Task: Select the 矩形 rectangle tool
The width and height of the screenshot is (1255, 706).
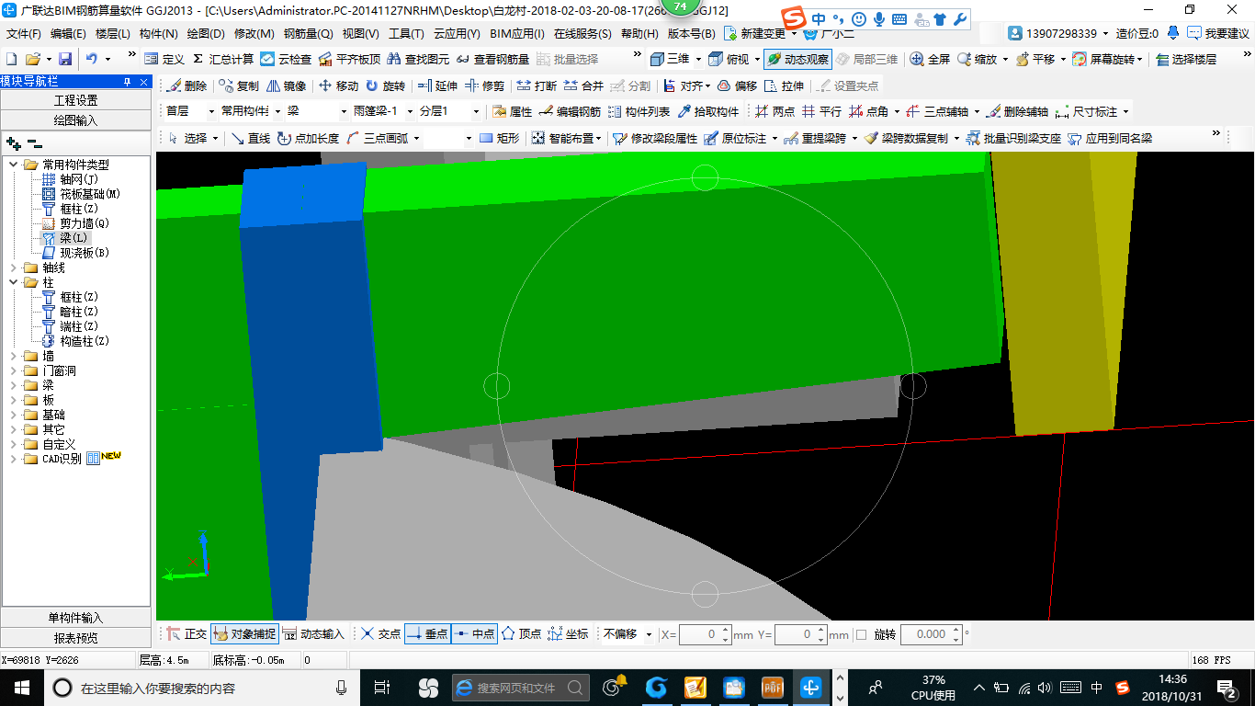Action: pos(500,138)
